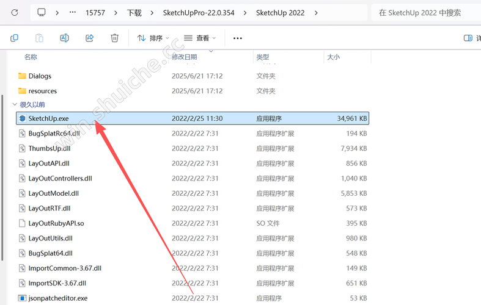Expand the hidden path ellipsis in breadcrumb
Viewport: 481px width, 305px height.
pyautogui.click(x=72, y=13)
